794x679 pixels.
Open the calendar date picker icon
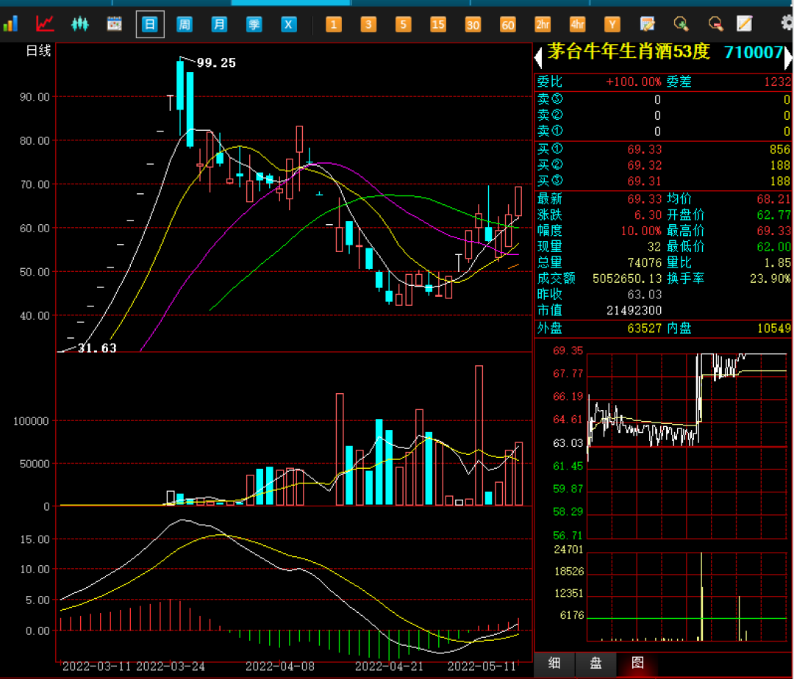click(x=115, y=24)
